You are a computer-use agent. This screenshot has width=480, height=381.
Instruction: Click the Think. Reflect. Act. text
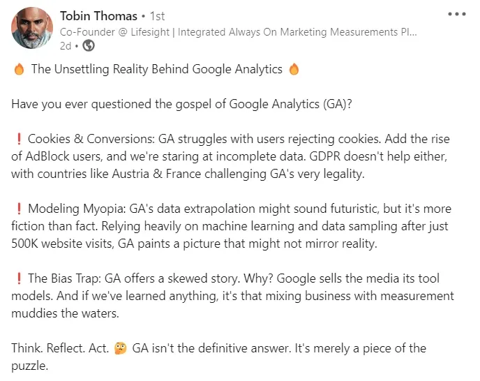[60, 348]
